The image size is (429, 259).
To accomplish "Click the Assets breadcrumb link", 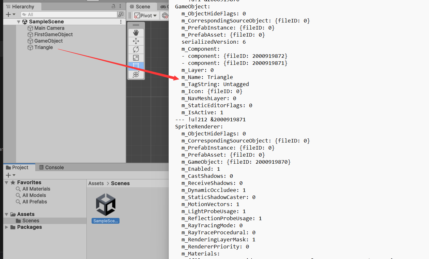I will click(96, 184).
